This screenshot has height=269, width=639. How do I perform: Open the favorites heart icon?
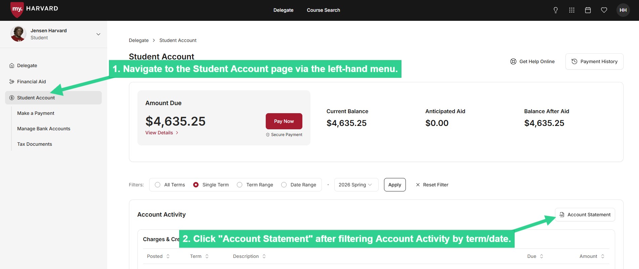point(604,10)
